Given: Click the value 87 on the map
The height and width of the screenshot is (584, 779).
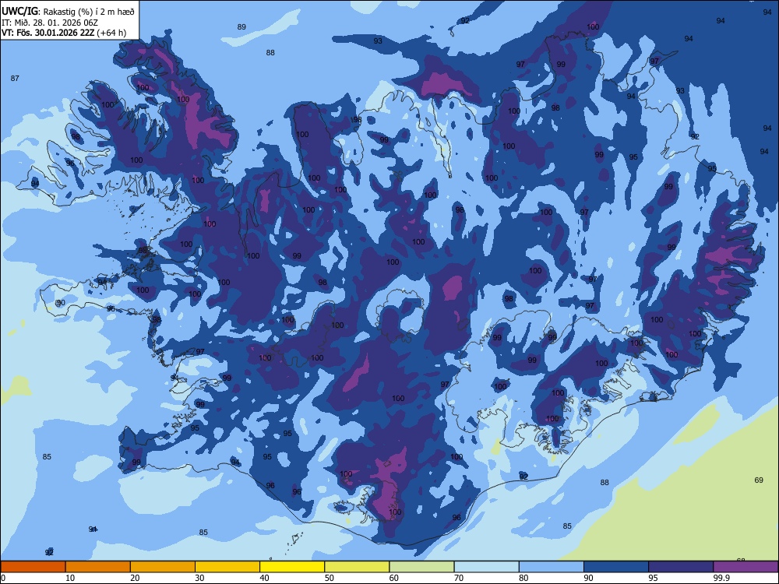Looking at the screenshot, I should (15, 78).
